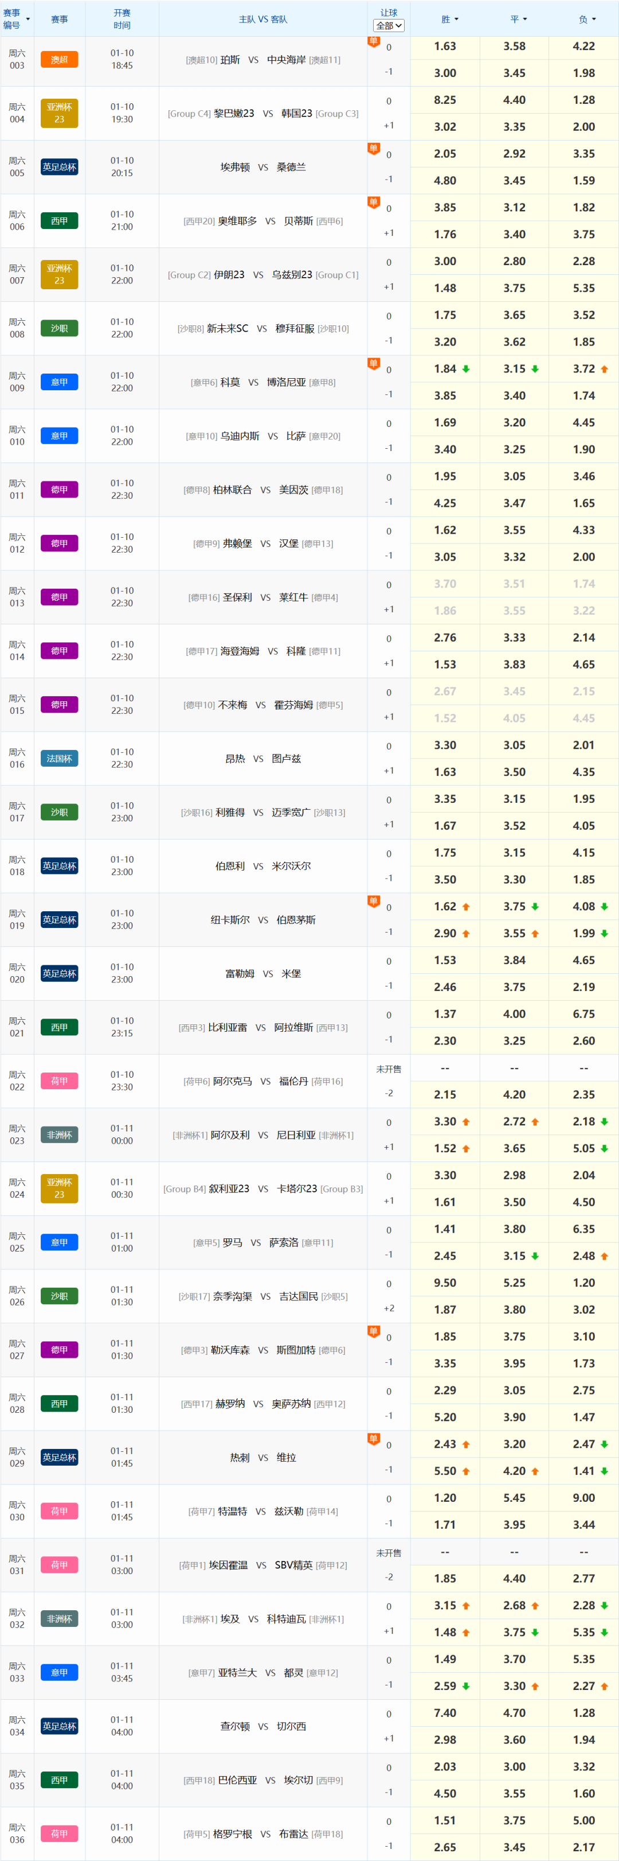Click the 意甲 badge on match 009

point(59,382)
